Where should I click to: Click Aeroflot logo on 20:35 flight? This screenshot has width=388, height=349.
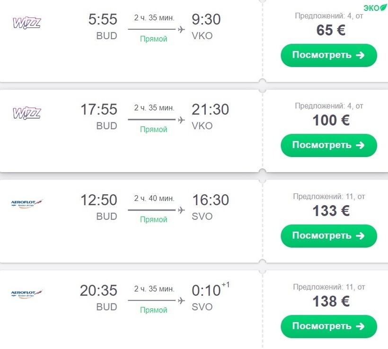click(x=26, y=294)
